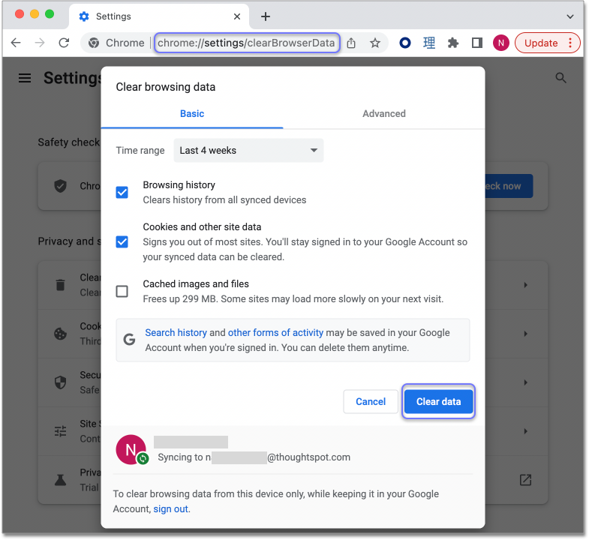
Task: Click the bookmark star icon
Action: point(375,43)
